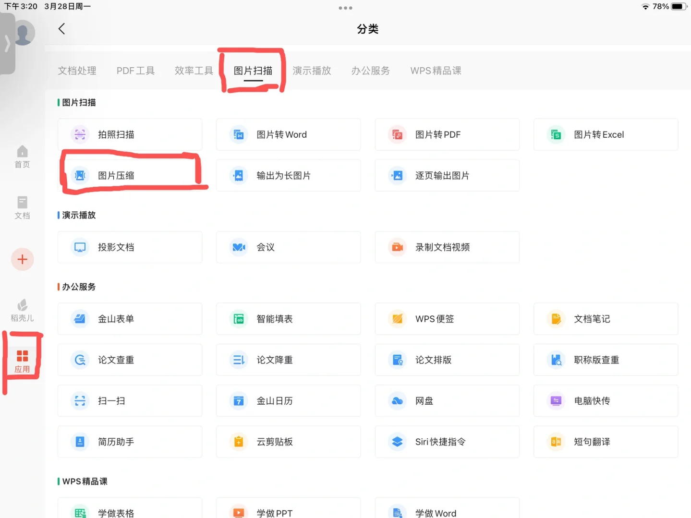Launch the 论文查重 icon
691x518 pixels.
point(80,360)
